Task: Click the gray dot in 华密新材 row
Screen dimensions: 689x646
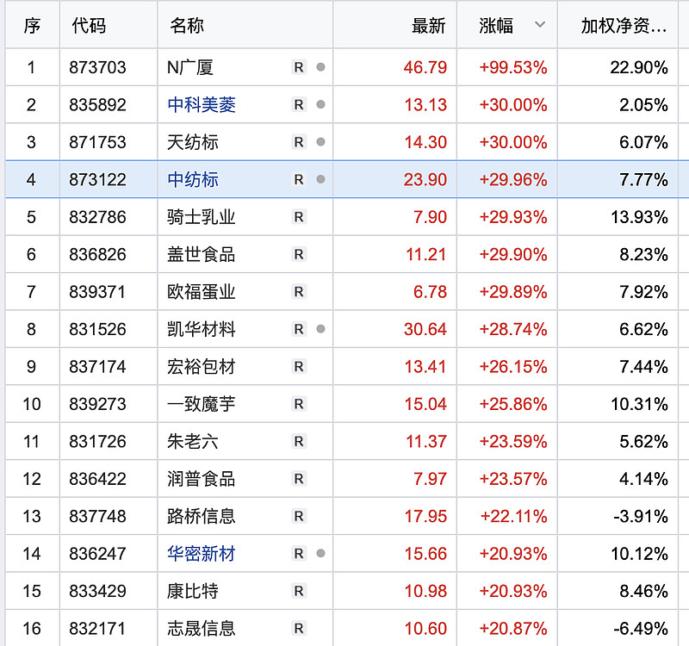Action: (320, 553)
